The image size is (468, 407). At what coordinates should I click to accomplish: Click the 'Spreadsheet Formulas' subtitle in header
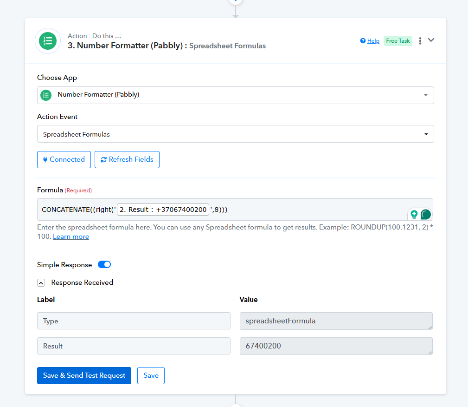click(227, 46)
